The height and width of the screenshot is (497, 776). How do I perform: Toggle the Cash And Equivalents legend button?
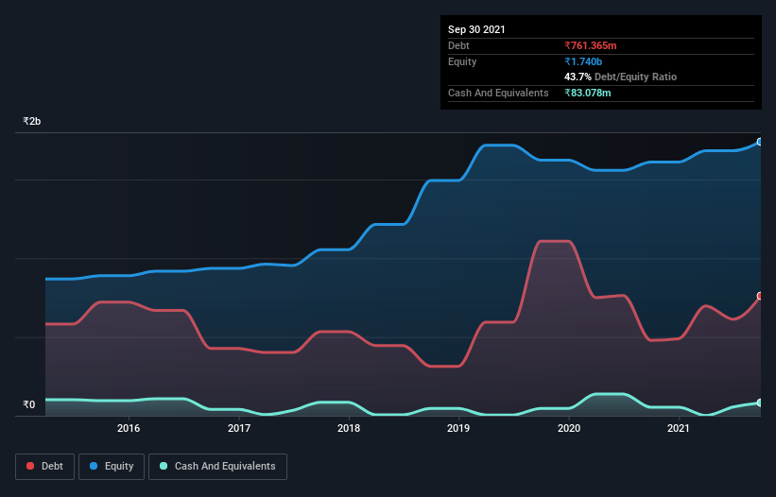pos(217,467)
